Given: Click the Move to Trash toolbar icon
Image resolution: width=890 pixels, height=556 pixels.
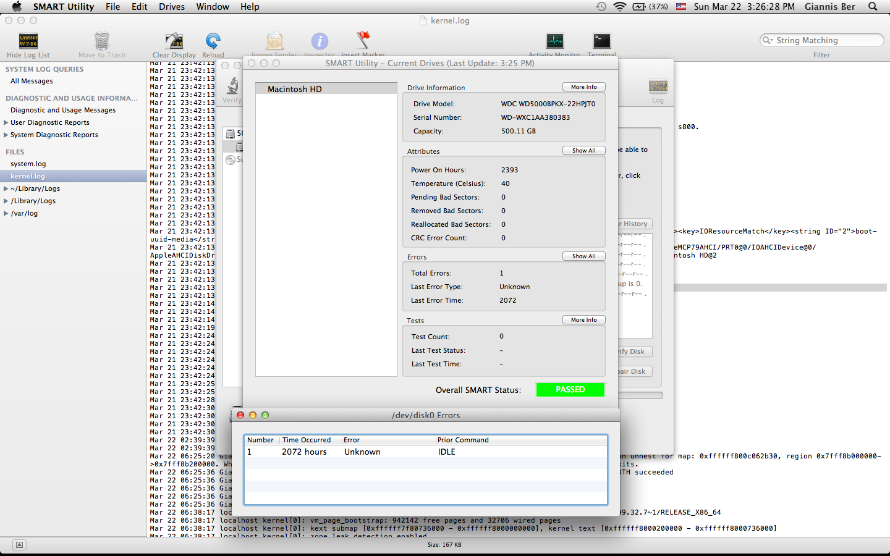Looking at the screenshot, I should pyautogui.click(x=102, y=41).
